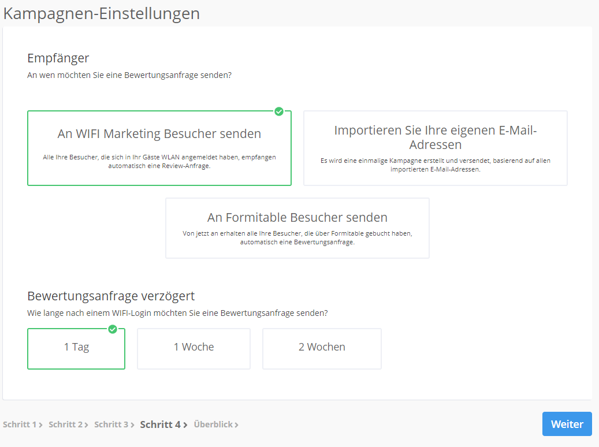
Task: Click description 'Von jetzt an erhalten alle Ihre Besucher'
Action: click(x=297, y=237)
